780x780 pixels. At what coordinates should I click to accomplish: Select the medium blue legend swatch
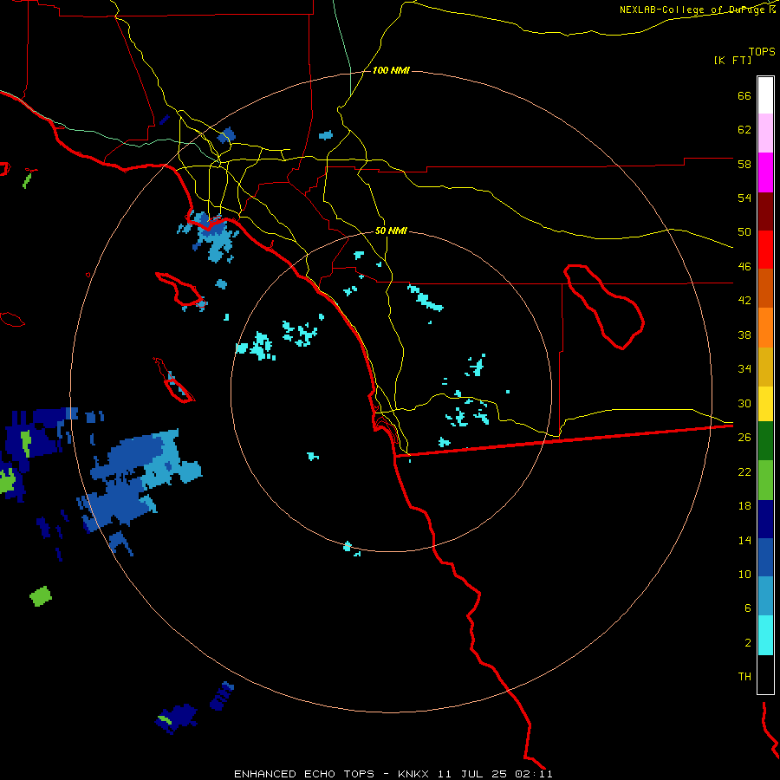[765, 557]
